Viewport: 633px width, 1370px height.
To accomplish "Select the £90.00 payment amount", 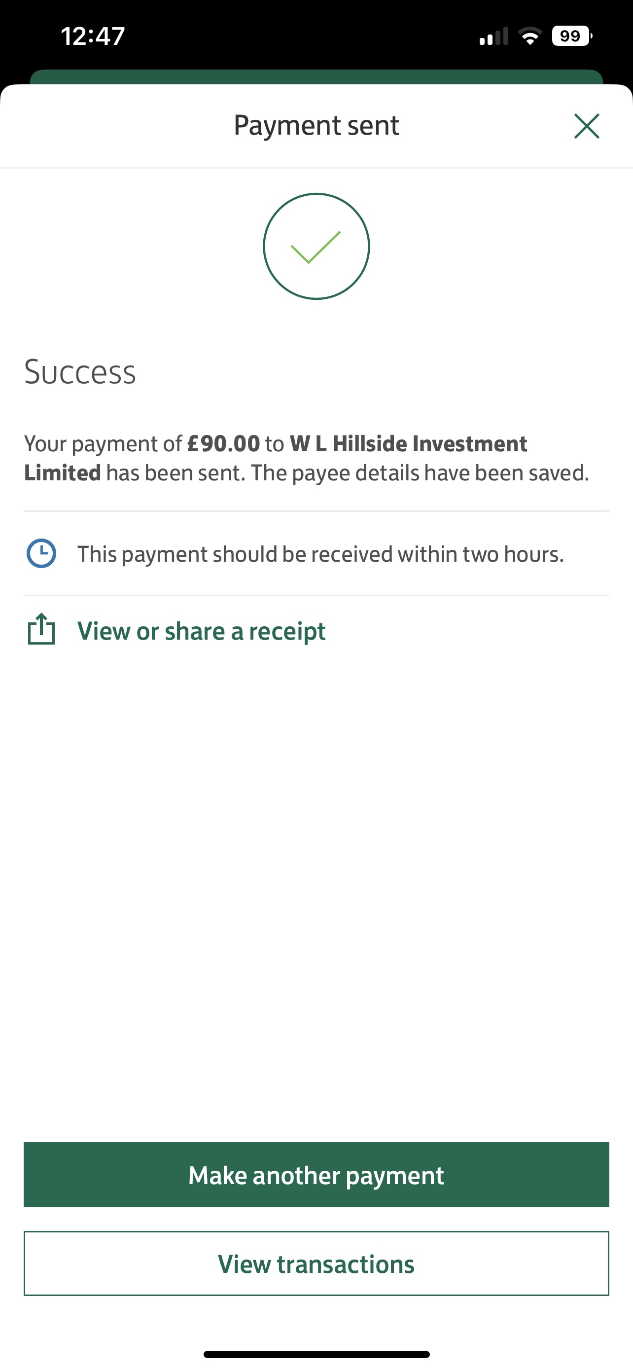I will [224, 443].
